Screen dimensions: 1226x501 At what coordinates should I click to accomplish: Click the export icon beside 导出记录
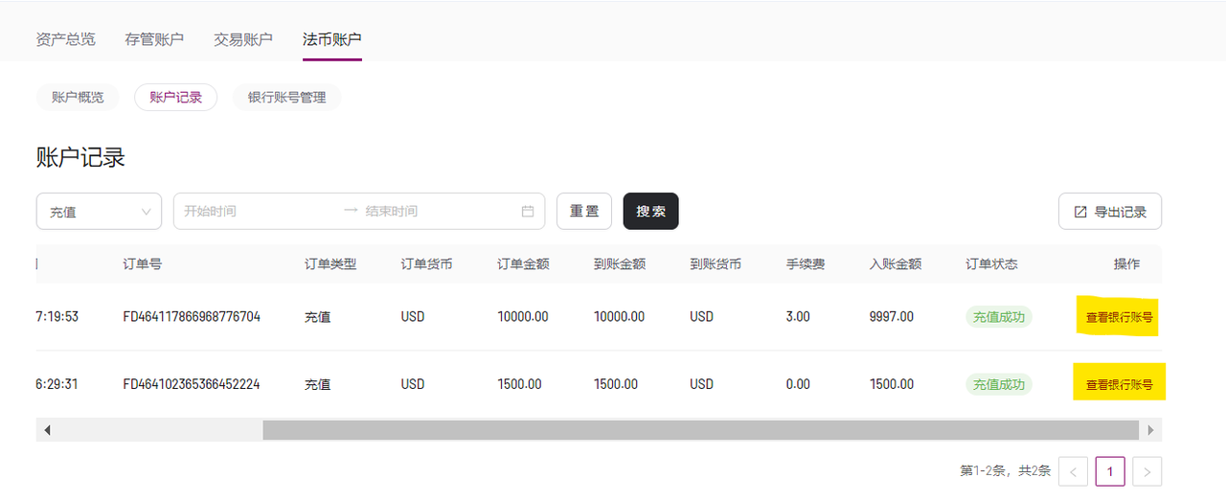(x=1080, y=212)
